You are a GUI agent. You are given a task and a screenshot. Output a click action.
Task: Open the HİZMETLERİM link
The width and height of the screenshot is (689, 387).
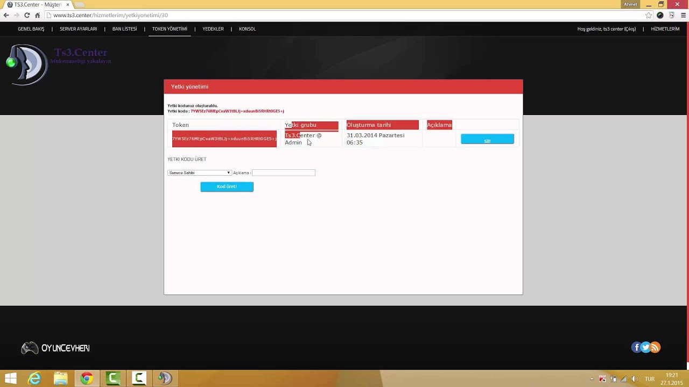pyautogui.click(x=665, y=29)
